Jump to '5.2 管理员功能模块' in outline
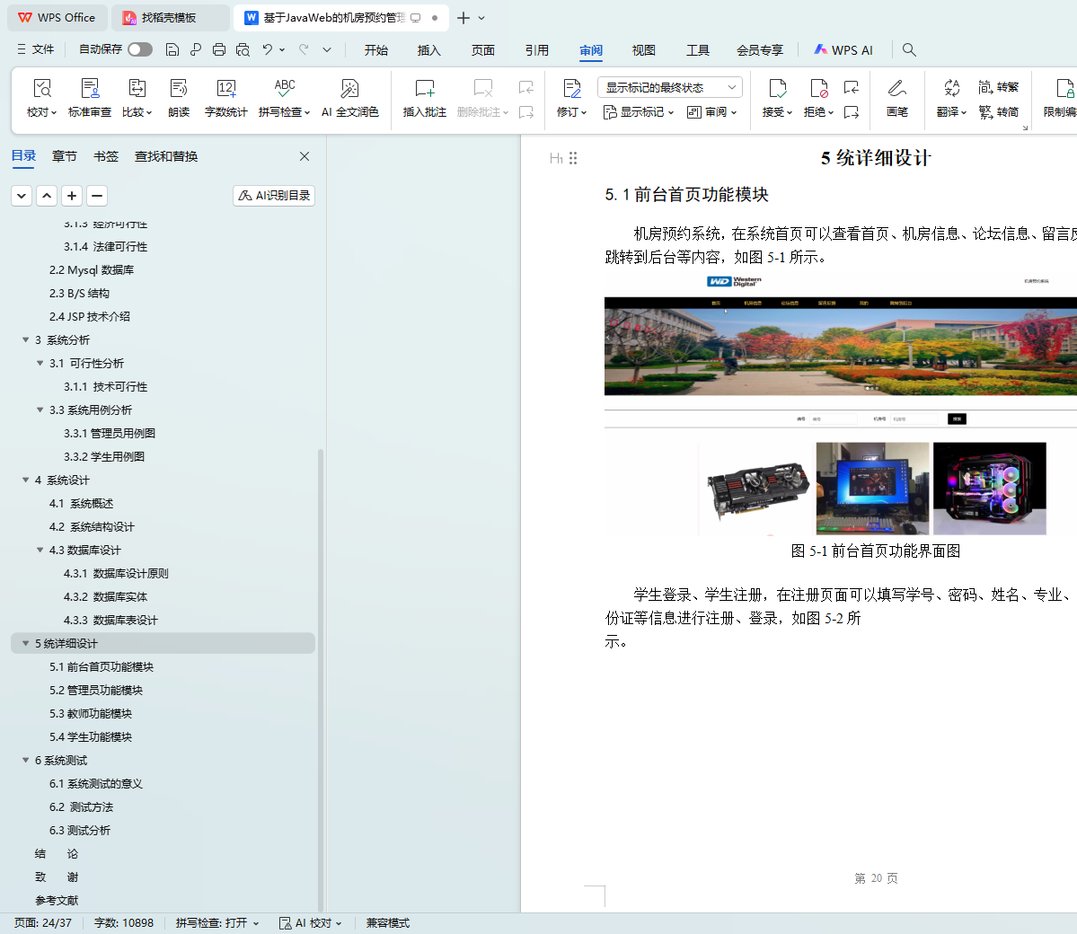 (96, 690)
